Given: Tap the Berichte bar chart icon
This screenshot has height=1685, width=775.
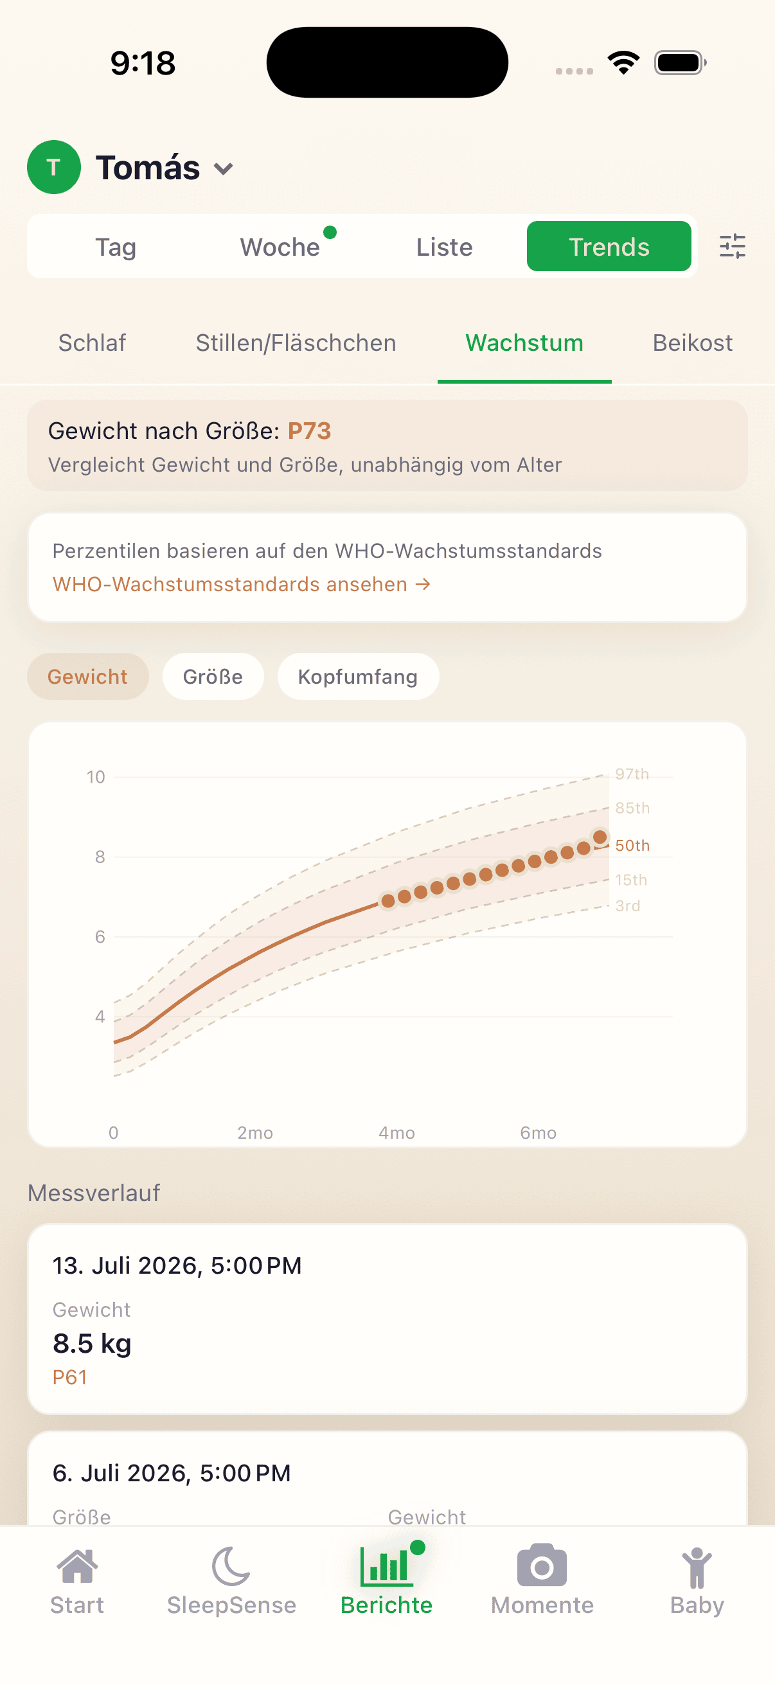Looking at the screenshot, I should [386, 1567].
